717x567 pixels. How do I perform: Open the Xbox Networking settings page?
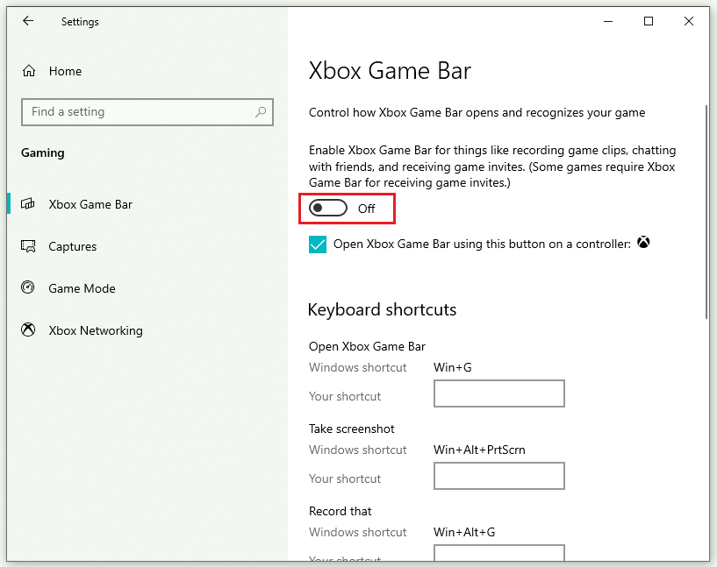[x=96, y=330]
